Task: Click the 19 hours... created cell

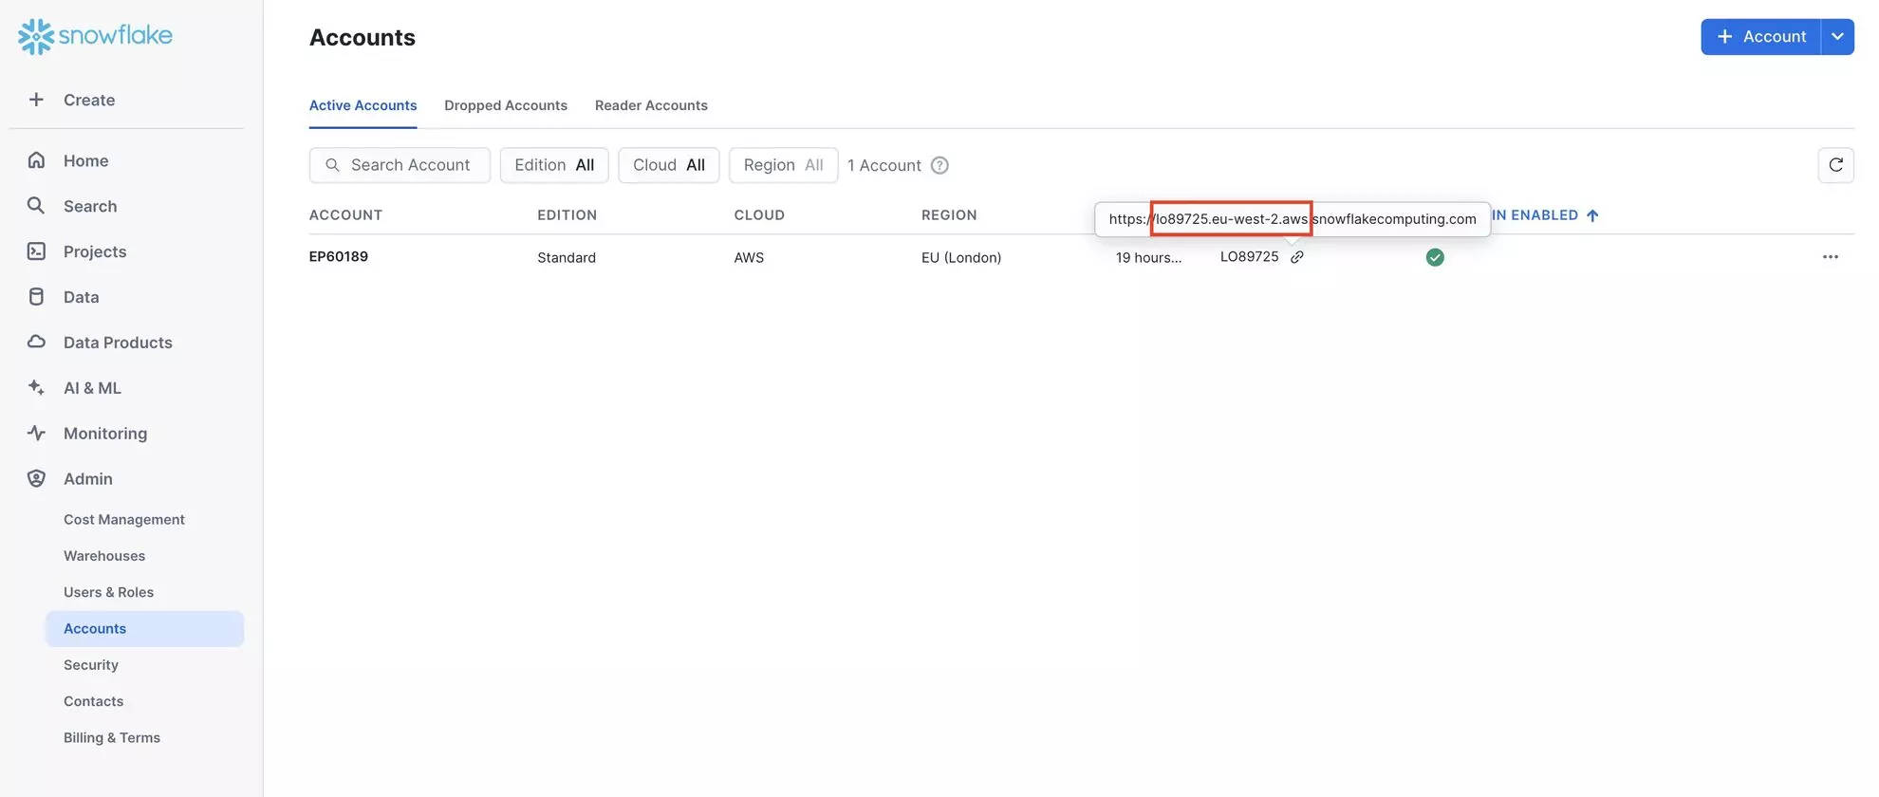Action: point(1148,257)
